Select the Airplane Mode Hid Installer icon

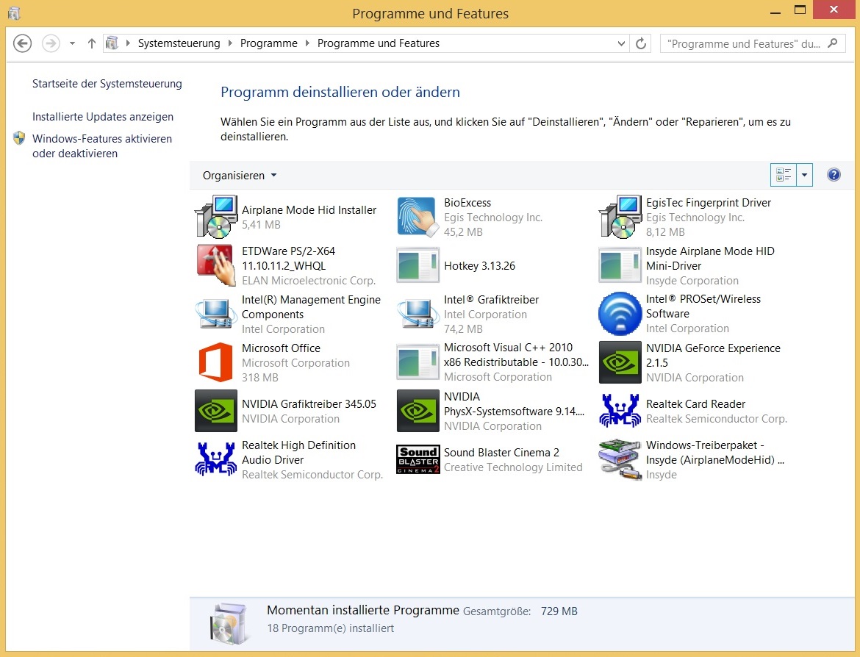pyautogui.click(x=216, y=218)
